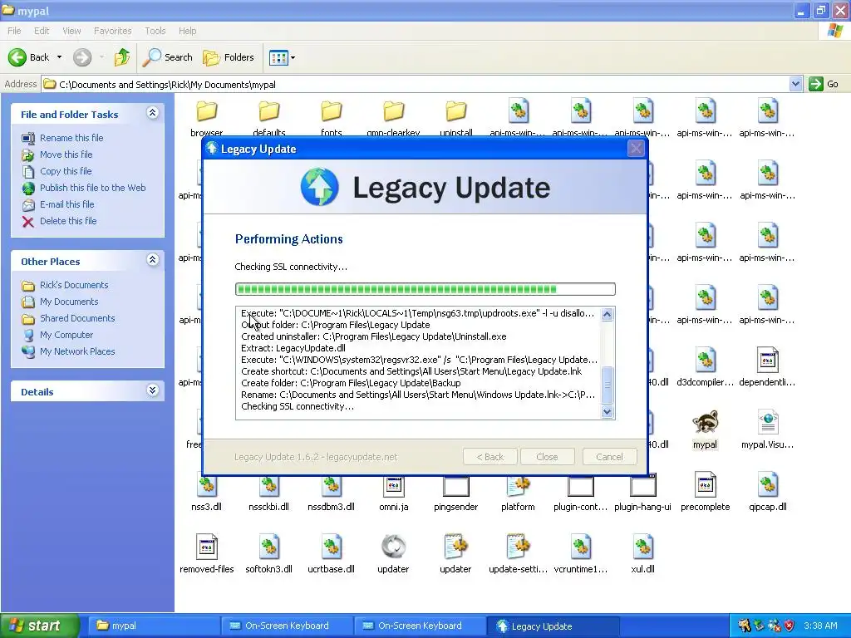
Task: Collapse File and Folder Tasks panel
Action: click(x=153, y=113)
